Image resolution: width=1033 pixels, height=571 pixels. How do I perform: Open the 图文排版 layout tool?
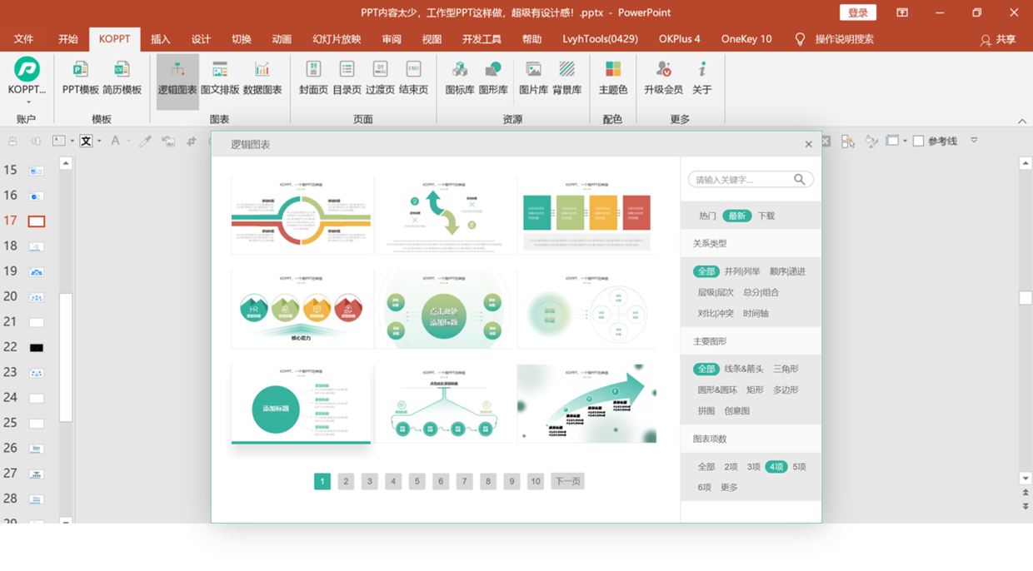pos(220,78)
